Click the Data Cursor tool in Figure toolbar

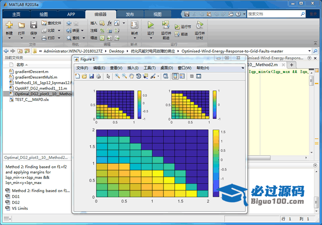(x=145, y=76)
